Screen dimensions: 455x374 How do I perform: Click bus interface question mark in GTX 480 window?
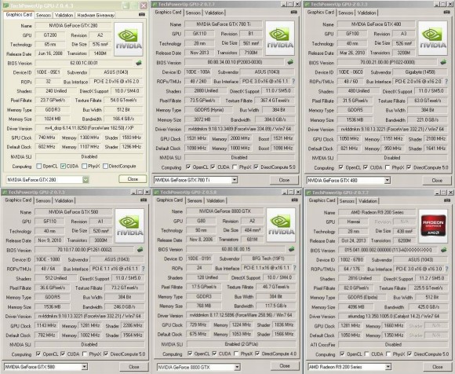446,82
